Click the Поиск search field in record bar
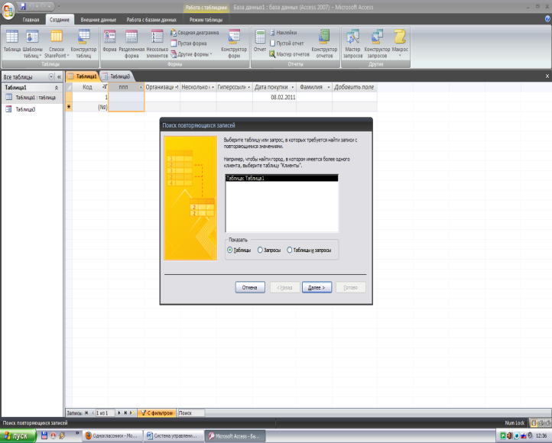The image size is (552, 443). (191, 412)
